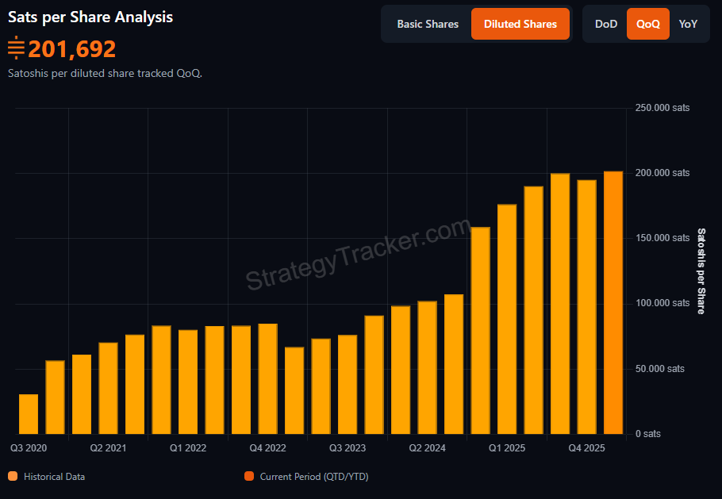Click the darker orange current period bar
This screenshot has height=499, width=722.
(x=613, y=303)
